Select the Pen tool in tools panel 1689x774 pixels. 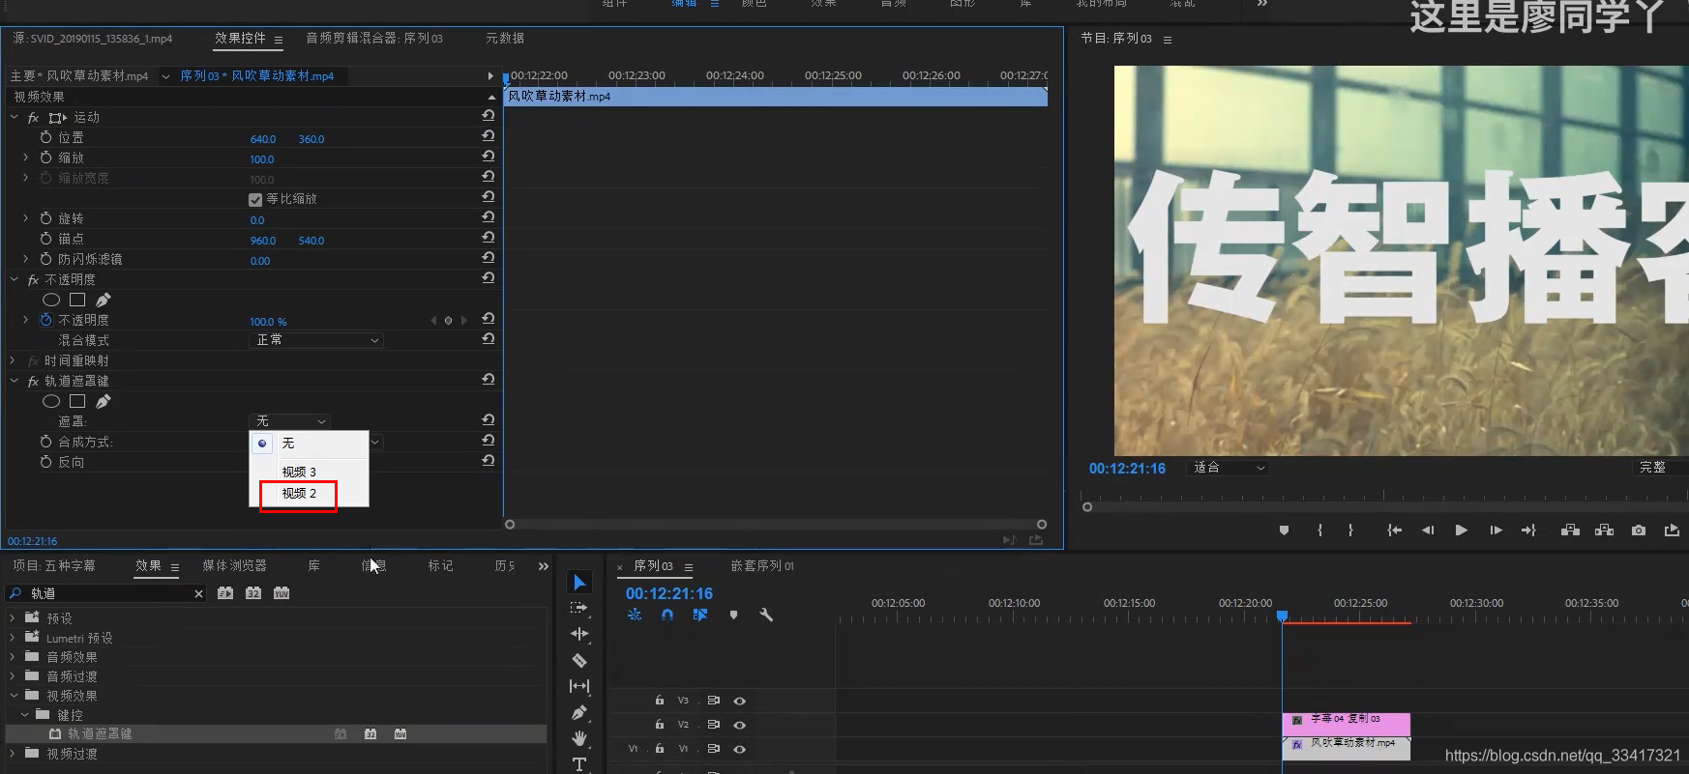click(579, 713)
